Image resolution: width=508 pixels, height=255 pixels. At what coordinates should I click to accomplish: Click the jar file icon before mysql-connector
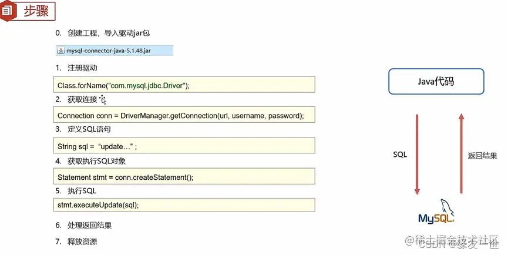pos(60,51)
